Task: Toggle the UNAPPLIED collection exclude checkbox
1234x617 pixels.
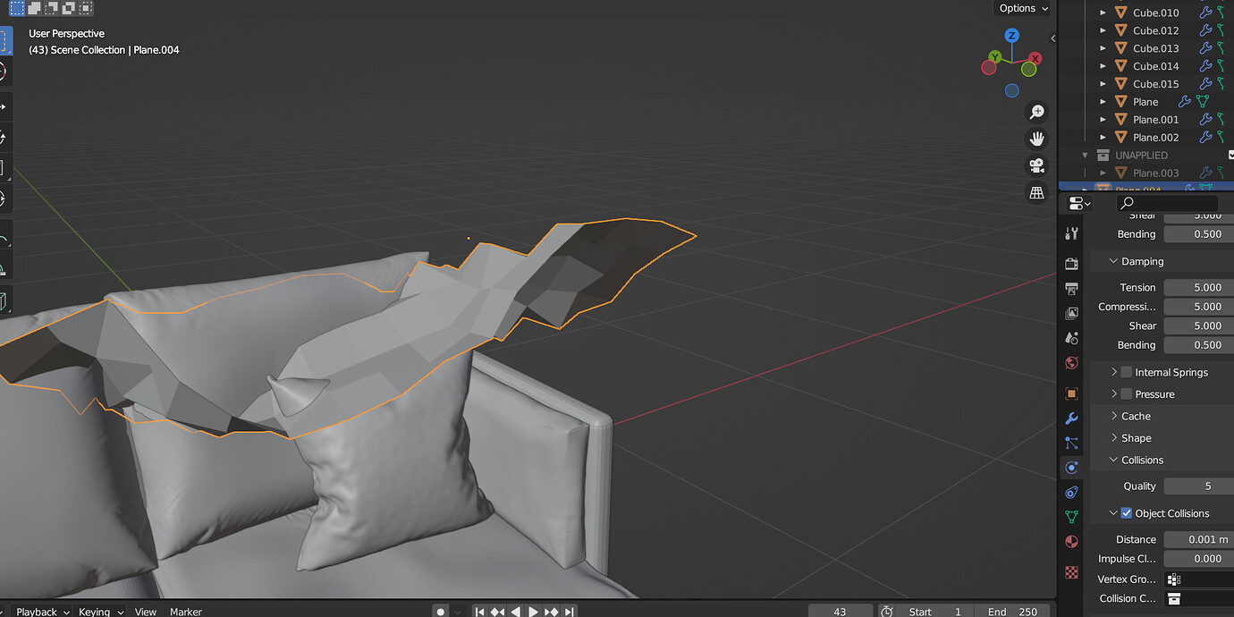Action: pos(1231,155)
